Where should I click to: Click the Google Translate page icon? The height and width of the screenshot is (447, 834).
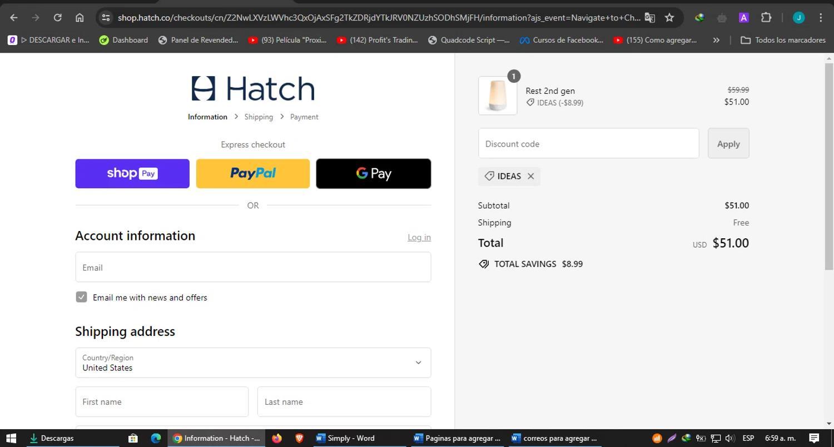(x=649, y=18)
